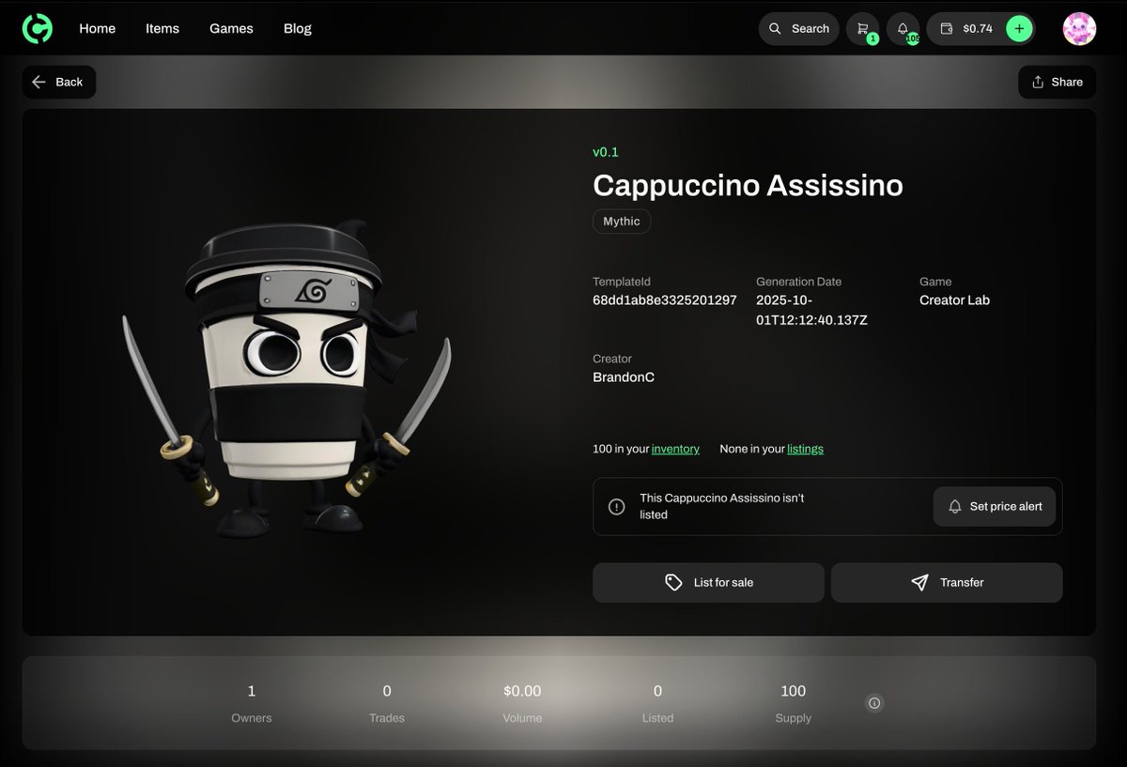Click the Mythic rarity tag
The image size is (1127, 767).
(622, 222)
